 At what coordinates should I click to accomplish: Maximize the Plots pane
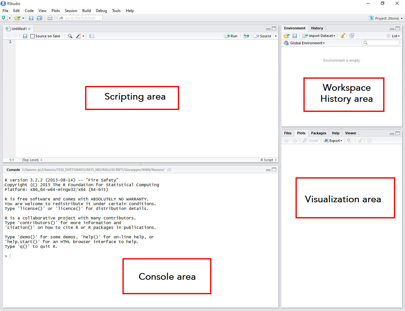point(398,133)
